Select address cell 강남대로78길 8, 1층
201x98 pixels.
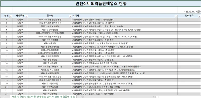125,80
